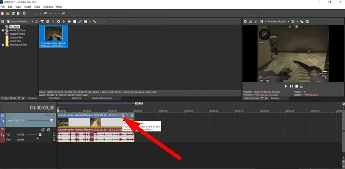Close the Project Media tab

point(23,98)
